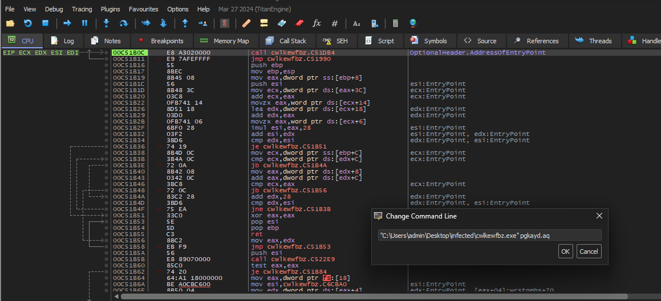661x301 pixels.
Task: Click the Step Over curved-arrow icon
Action: click(124, 23)
